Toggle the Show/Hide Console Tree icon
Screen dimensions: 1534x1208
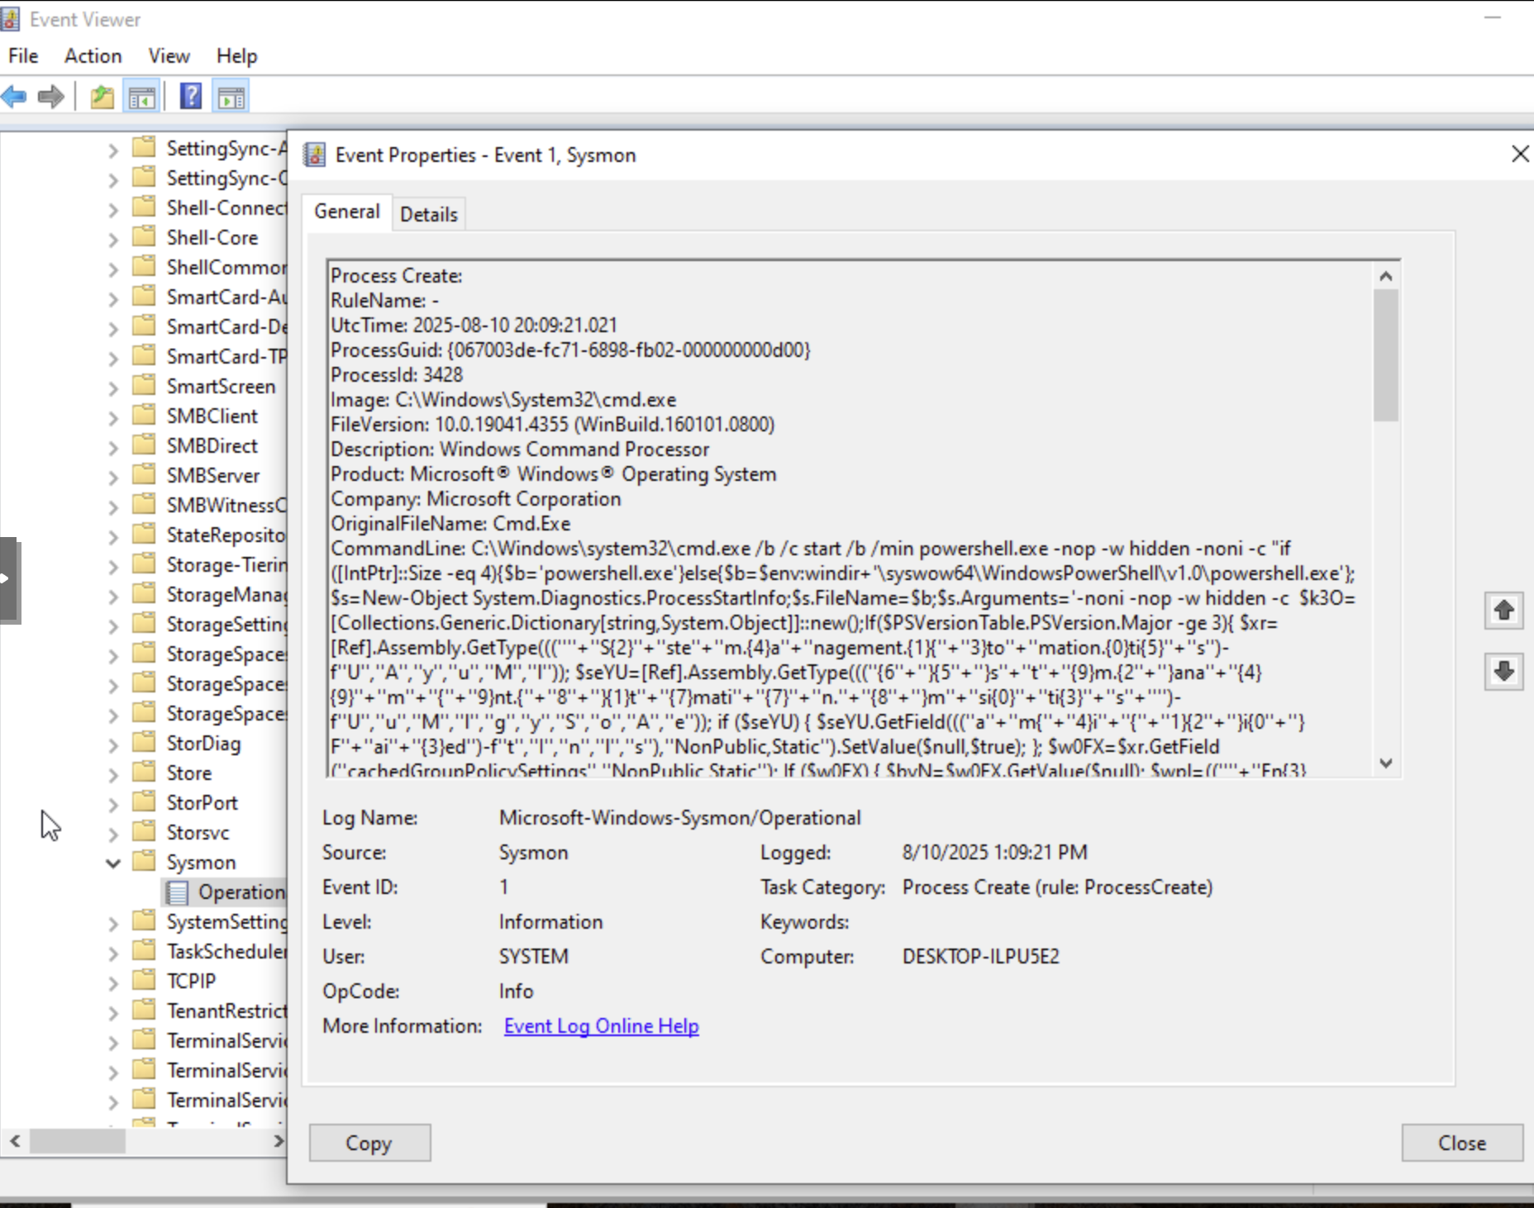141,97
